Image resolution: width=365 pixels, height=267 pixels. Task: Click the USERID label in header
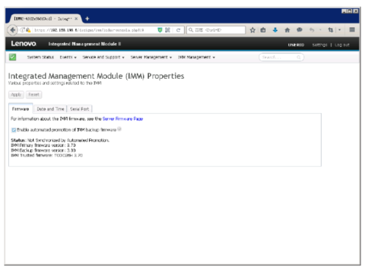[x=296, y=45]
